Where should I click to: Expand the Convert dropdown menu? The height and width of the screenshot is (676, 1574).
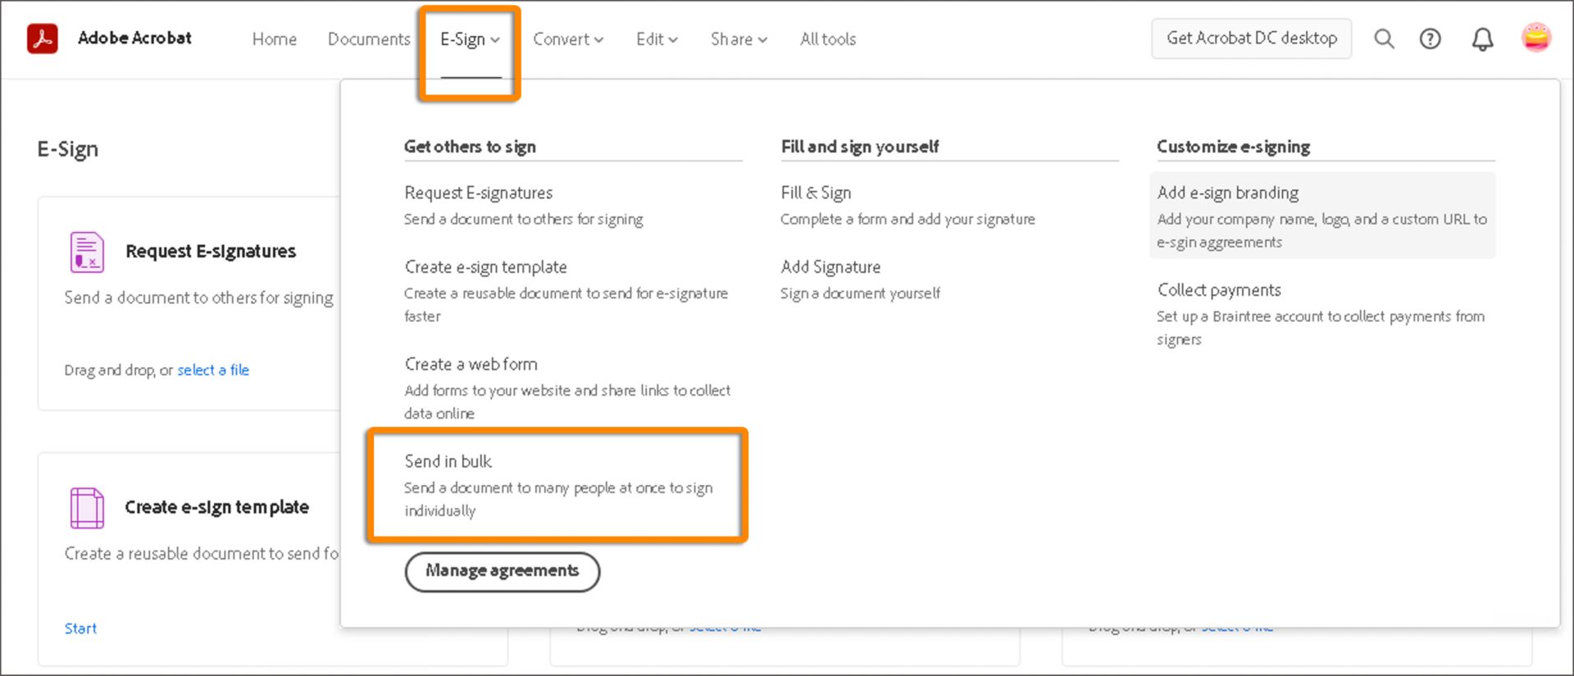pos(568,39)
